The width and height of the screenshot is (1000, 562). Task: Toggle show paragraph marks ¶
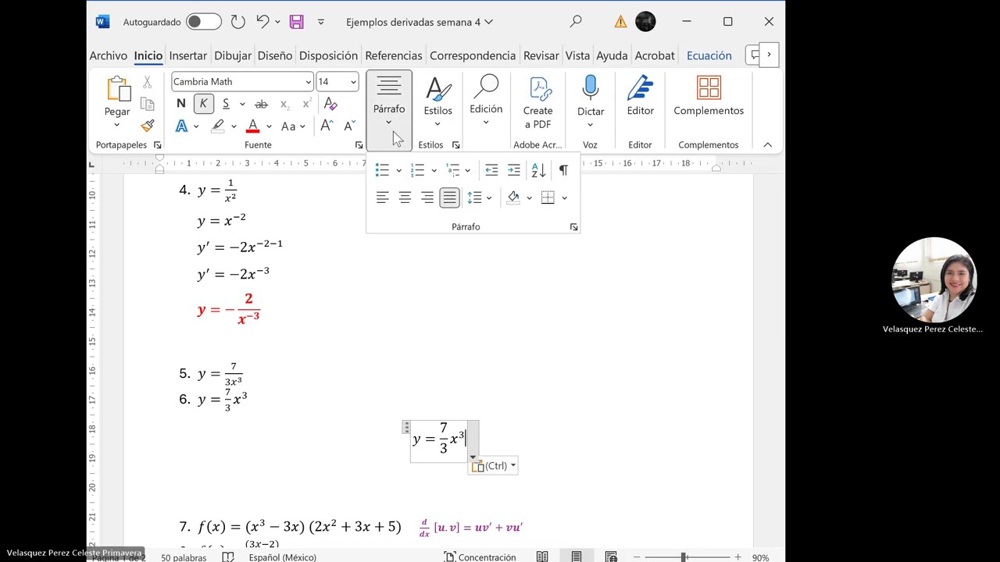point(563,170)
